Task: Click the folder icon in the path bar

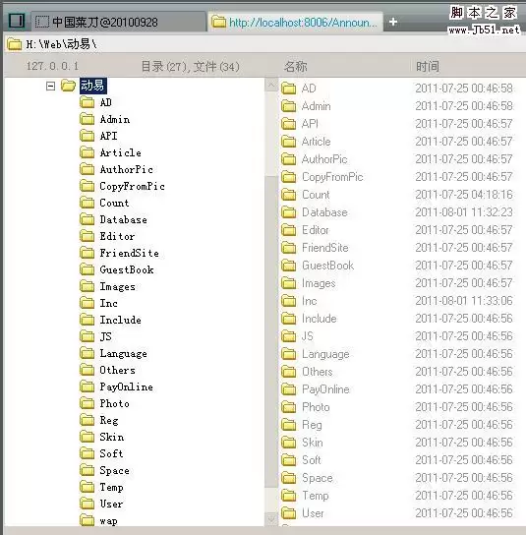Action: [15, 44]
